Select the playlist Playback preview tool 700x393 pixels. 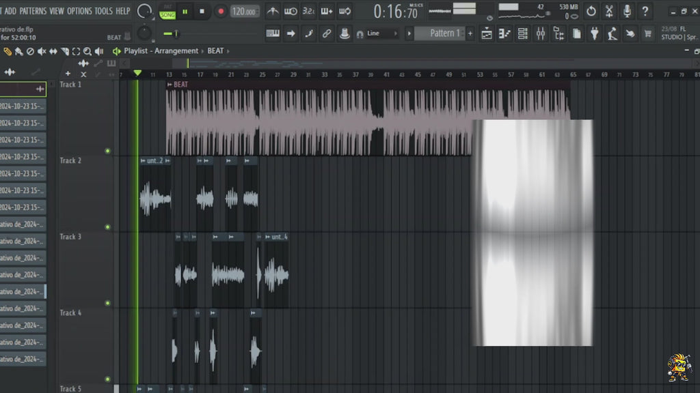coord(99,51)
